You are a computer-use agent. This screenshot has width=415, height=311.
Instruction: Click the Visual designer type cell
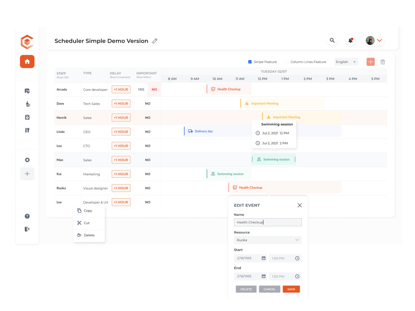pos(95,188)
